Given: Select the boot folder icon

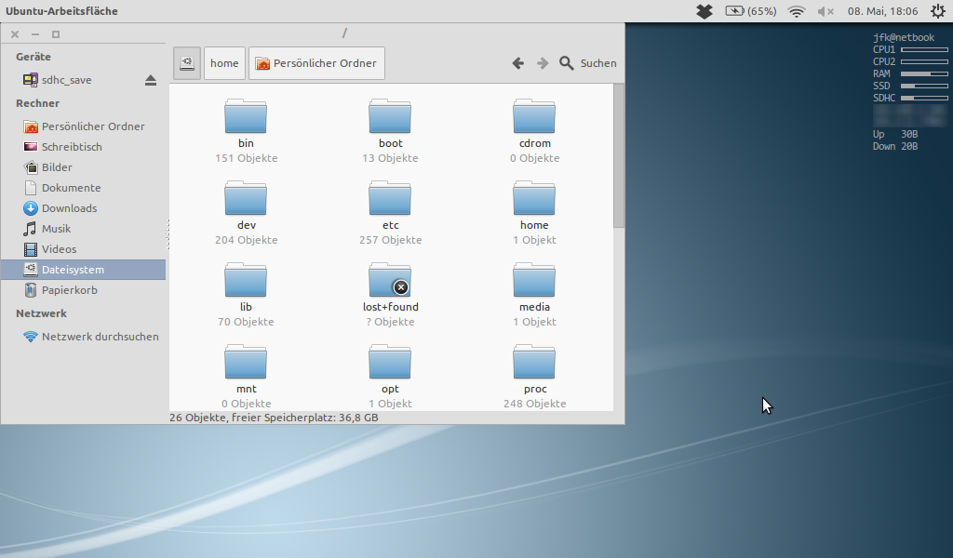Looking at the screenshot, I should (x=390, y=116).
